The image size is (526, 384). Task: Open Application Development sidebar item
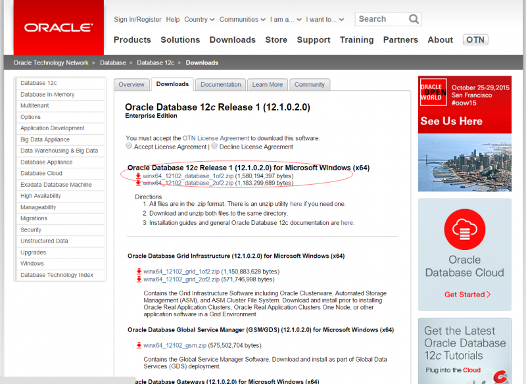pyautogui.click(x=60, y=128)
